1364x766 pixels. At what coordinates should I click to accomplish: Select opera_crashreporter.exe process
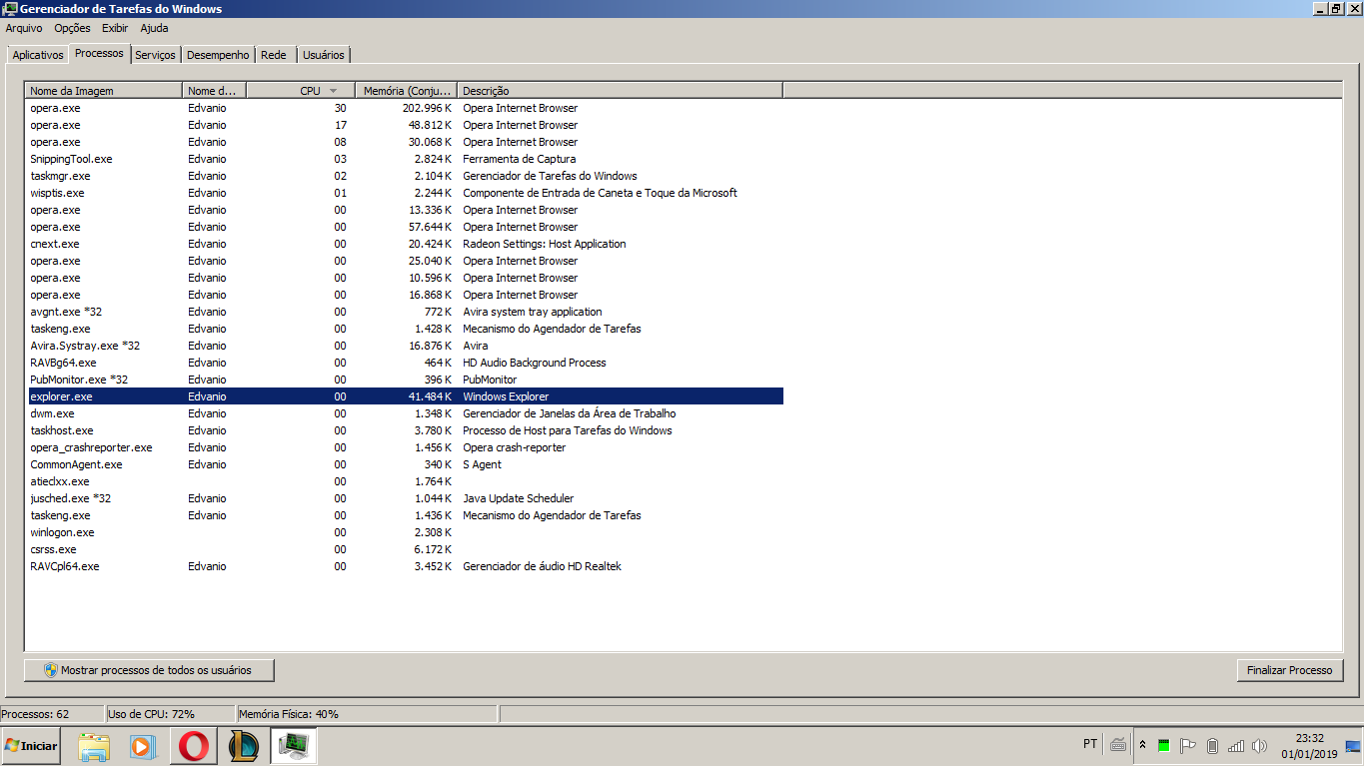[404, 447]
